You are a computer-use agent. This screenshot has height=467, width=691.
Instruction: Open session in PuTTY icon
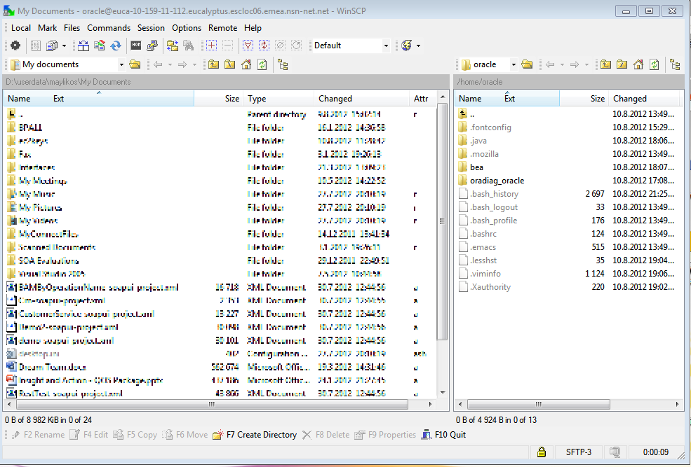point(152,46)
